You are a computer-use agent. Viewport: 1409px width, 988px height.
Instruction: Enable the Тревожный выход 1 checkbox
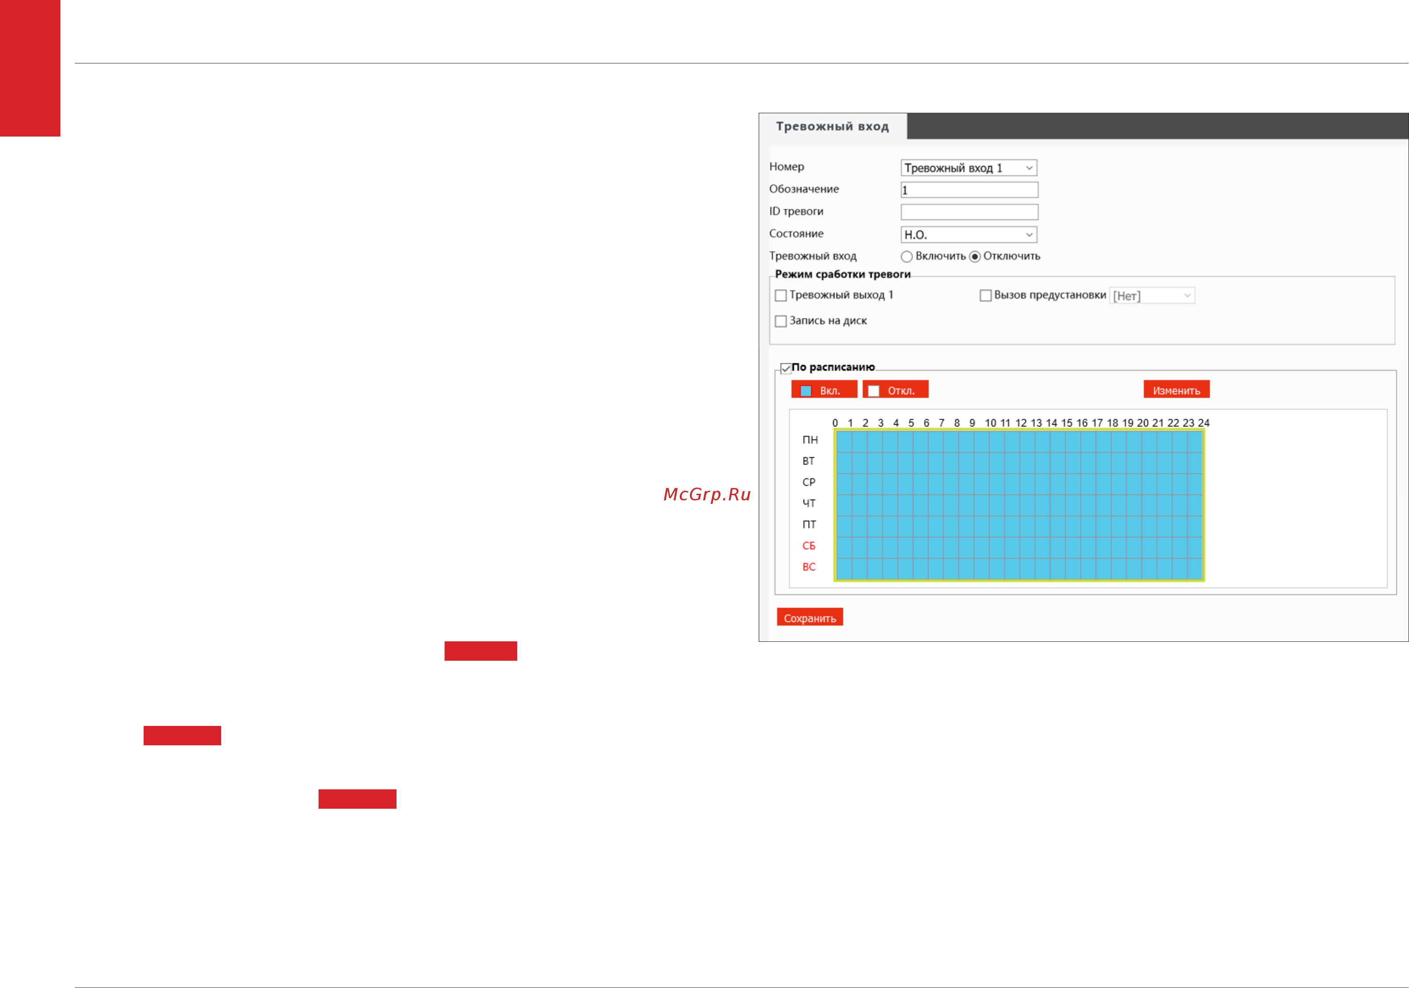[781, 296]
